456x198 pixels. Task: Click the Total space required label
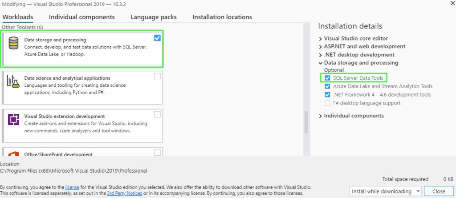point(405,179)
